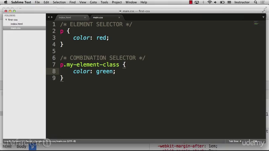Image resolution: width=269 pixels, height=151 pixels.
Task: Open index.html in the sidebar
Action: [17, 24]
